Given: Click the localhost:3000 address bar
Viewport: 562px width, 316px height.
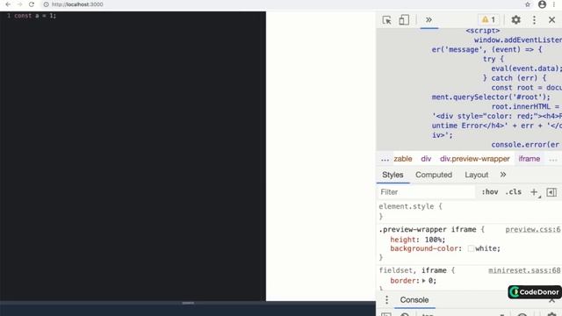Looking at the screenshot, I should point(77,4).
